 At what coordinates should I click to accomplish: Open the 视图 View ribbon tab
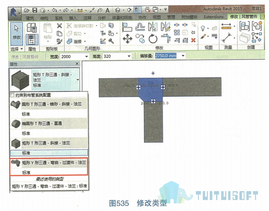[x=156, y=17]
